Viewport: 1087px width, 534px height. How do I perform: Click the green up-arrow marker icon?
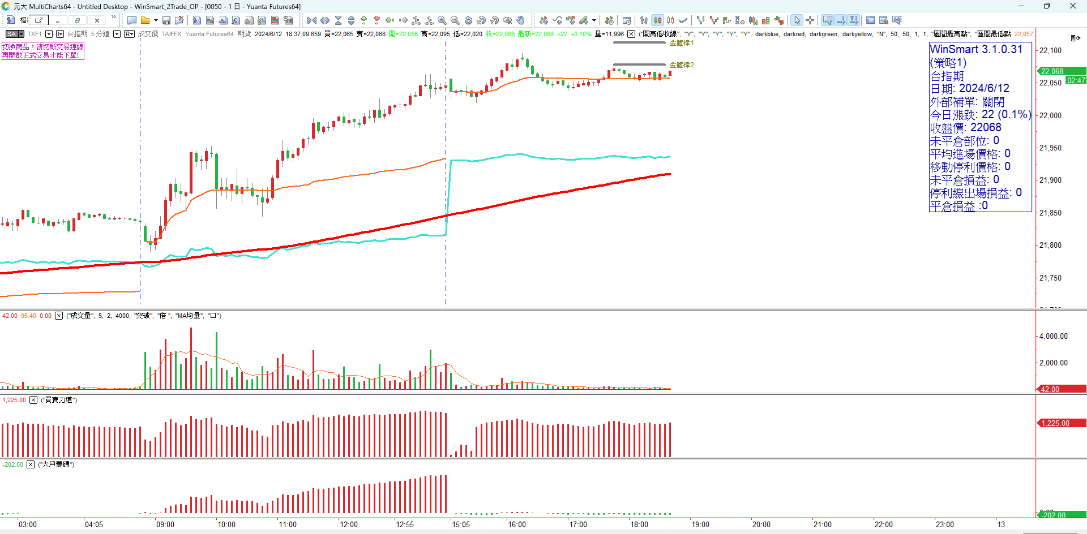(364, 20)
